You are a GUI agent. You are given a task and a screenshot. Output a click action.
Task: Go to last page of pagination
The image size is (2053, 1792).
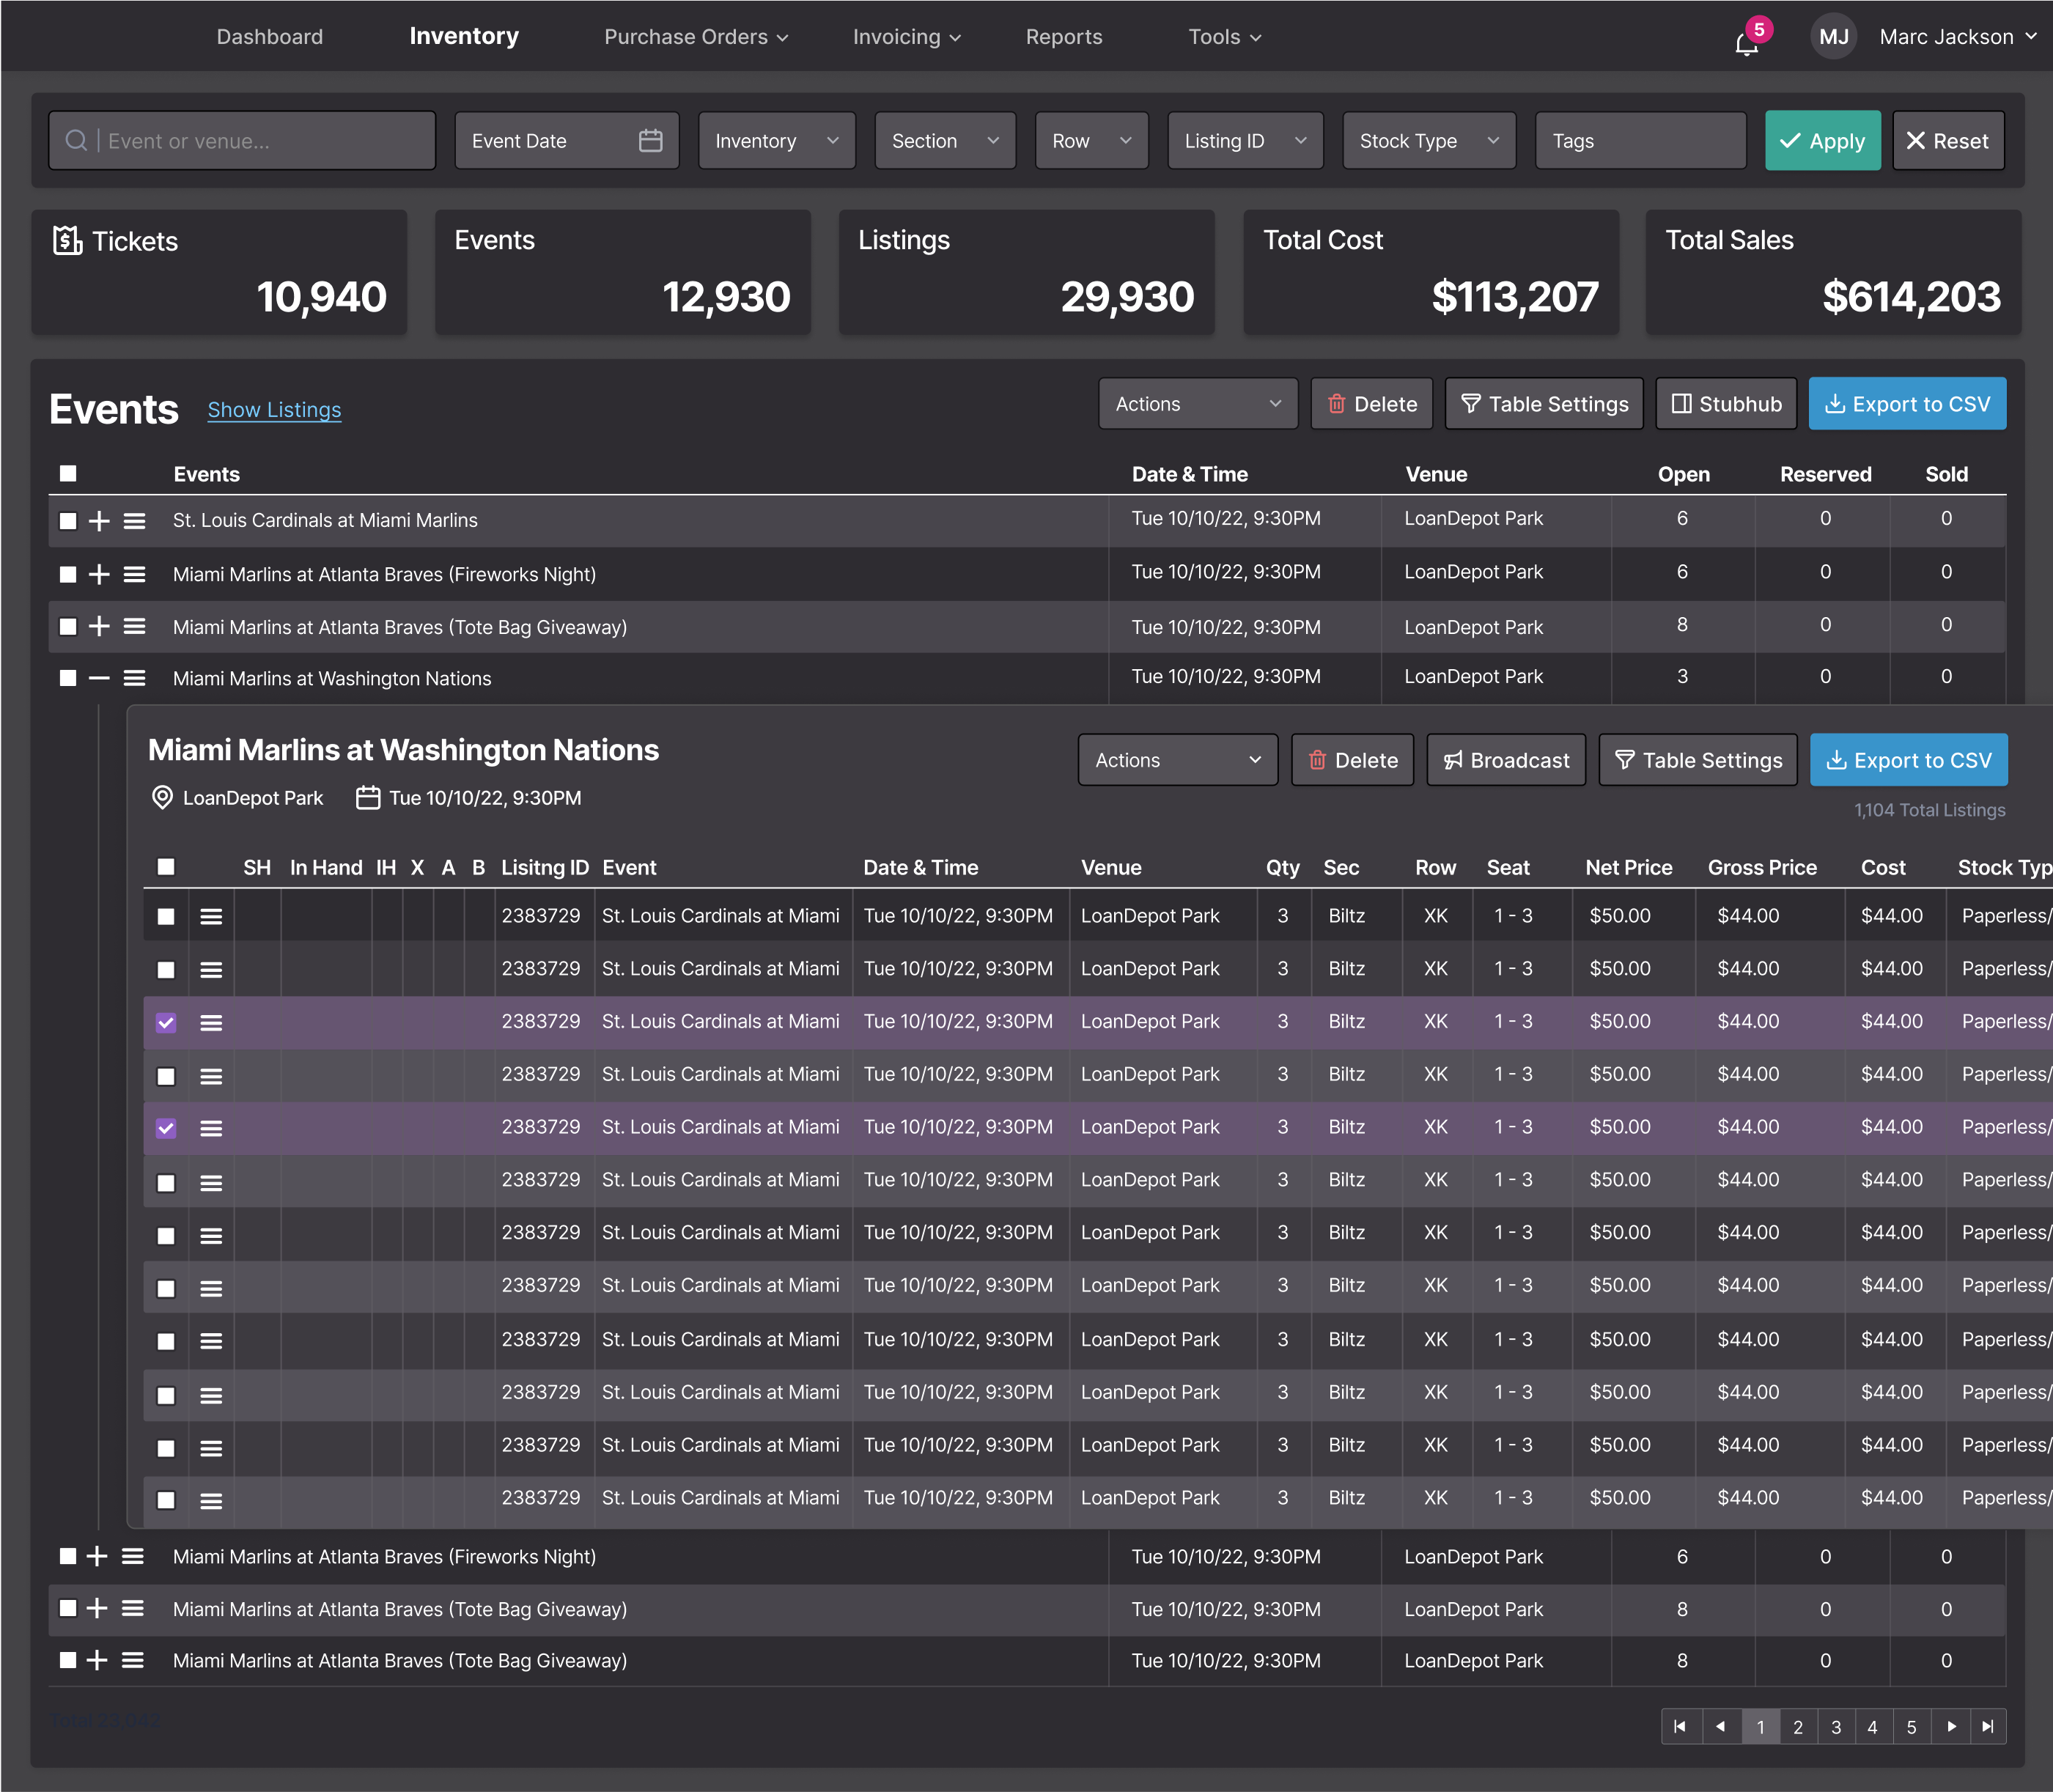pos(1988,1727)
